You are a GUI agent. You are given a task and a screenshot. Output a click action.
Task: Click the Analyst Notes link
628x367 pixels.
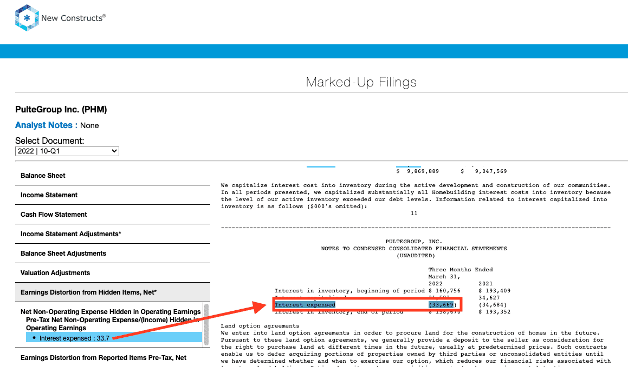coord(44,125)
